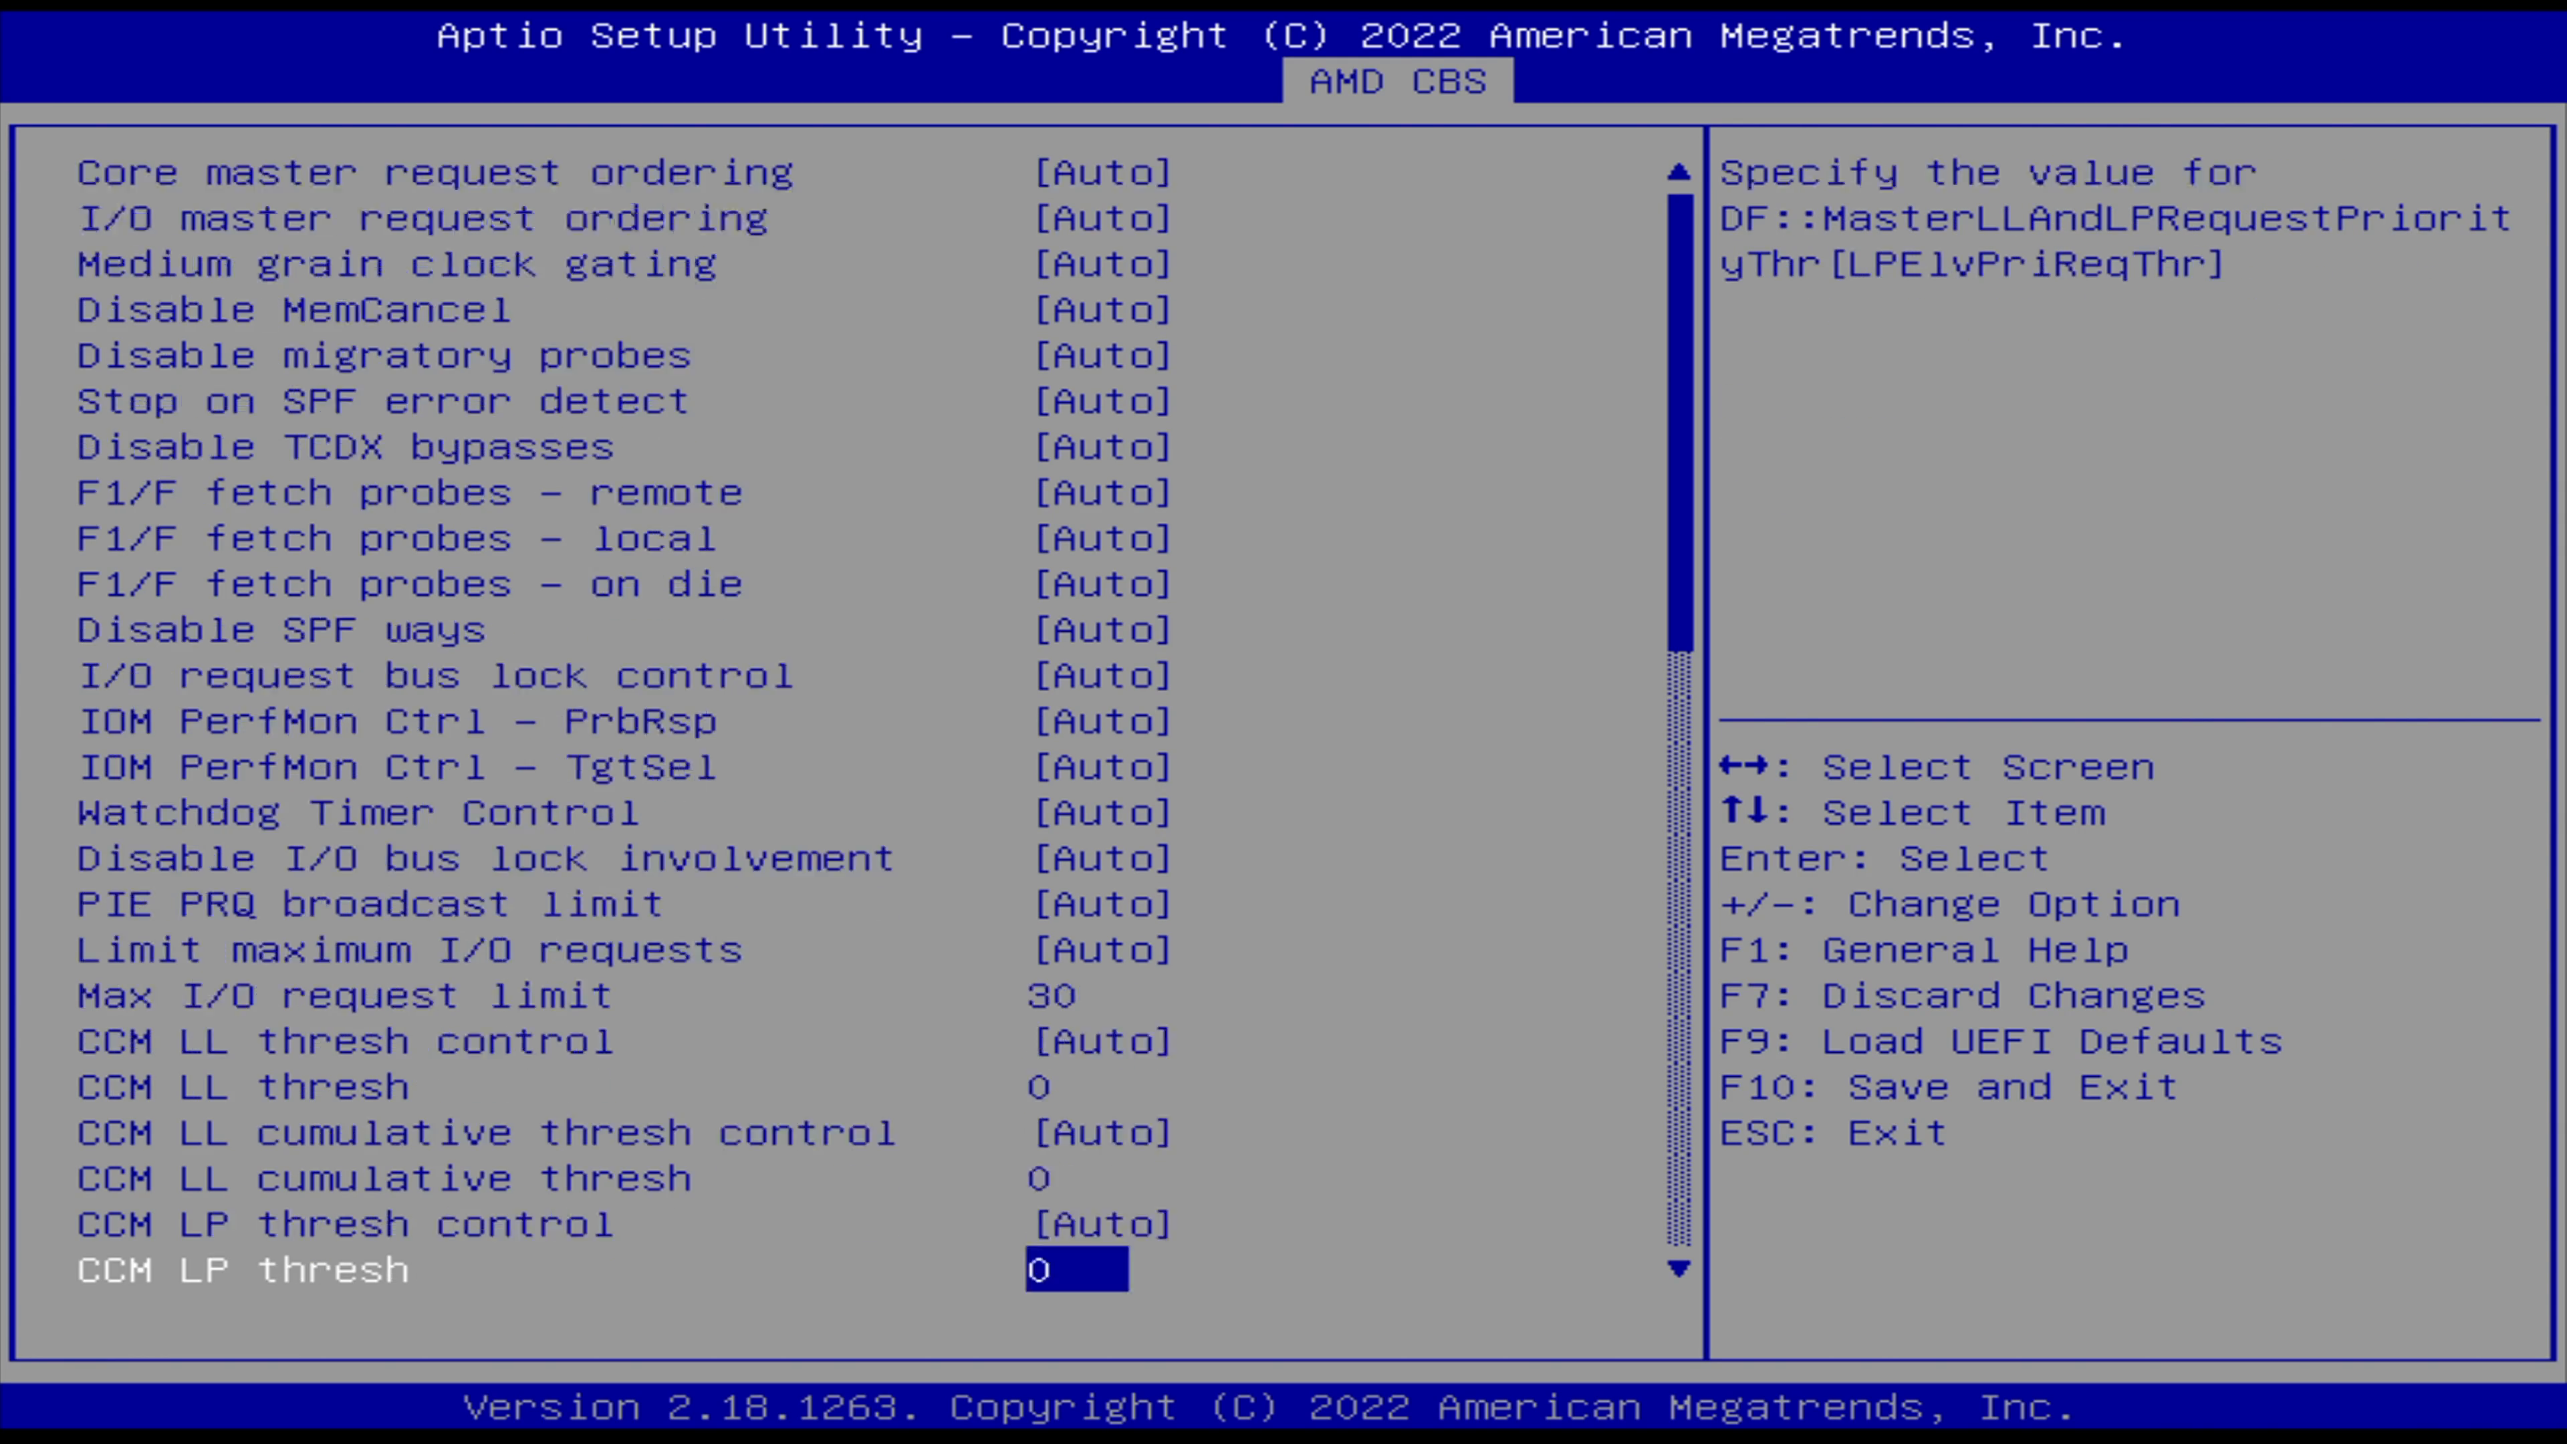
Task: Click the 'Enter: Select' key hint
Action: pos(1885,859)
